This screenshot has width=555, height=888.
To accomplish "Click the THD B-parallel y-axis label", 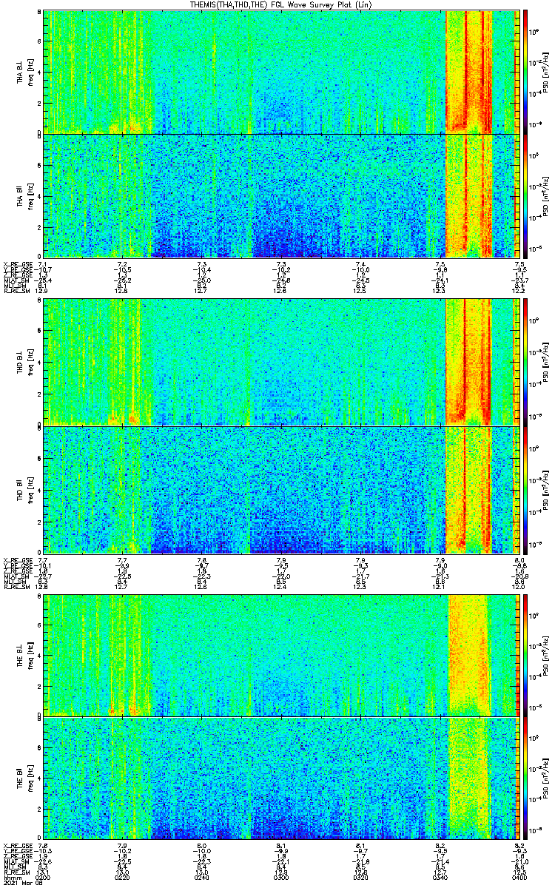I will click(21, 489).
